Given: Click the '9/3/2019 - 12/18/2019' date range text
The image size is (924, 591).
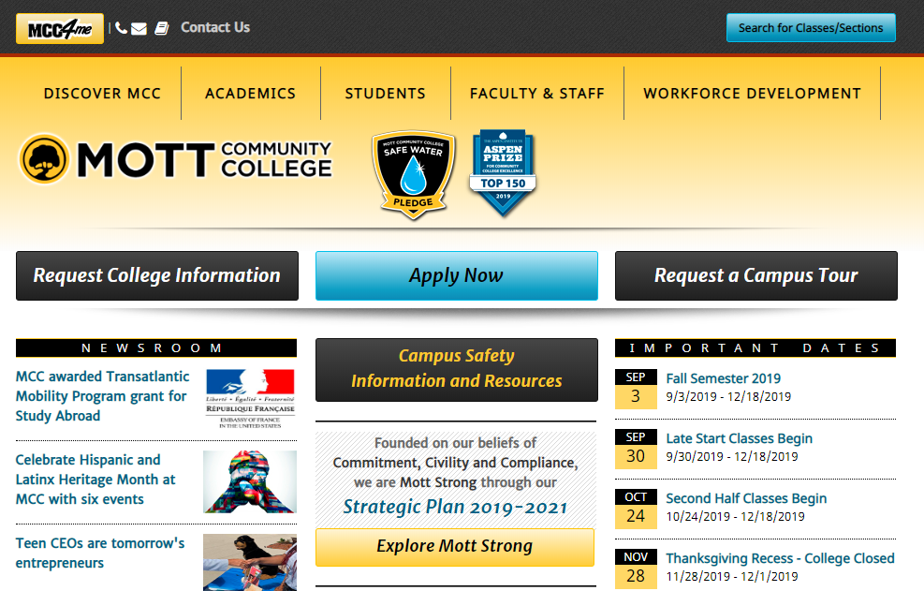Looking at the screenshot, I should tap(728, 396).
